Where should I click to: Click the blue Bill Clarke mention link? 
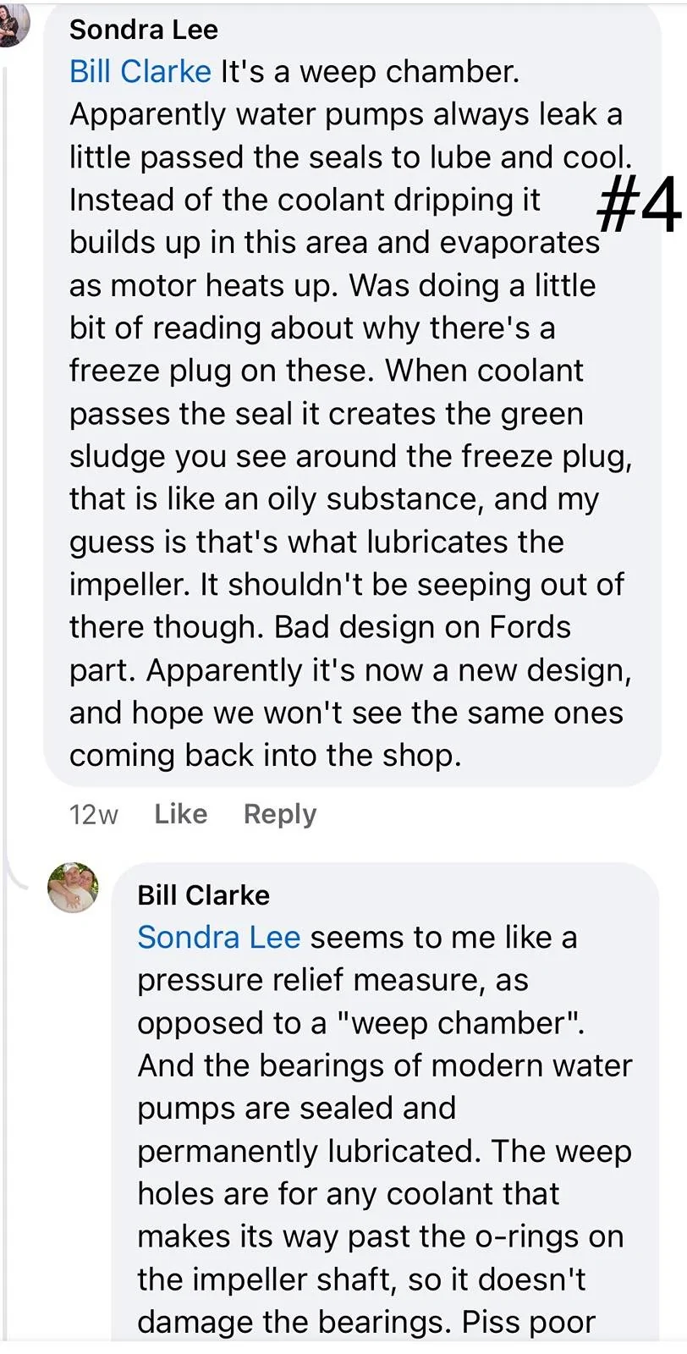coord(140,72)
